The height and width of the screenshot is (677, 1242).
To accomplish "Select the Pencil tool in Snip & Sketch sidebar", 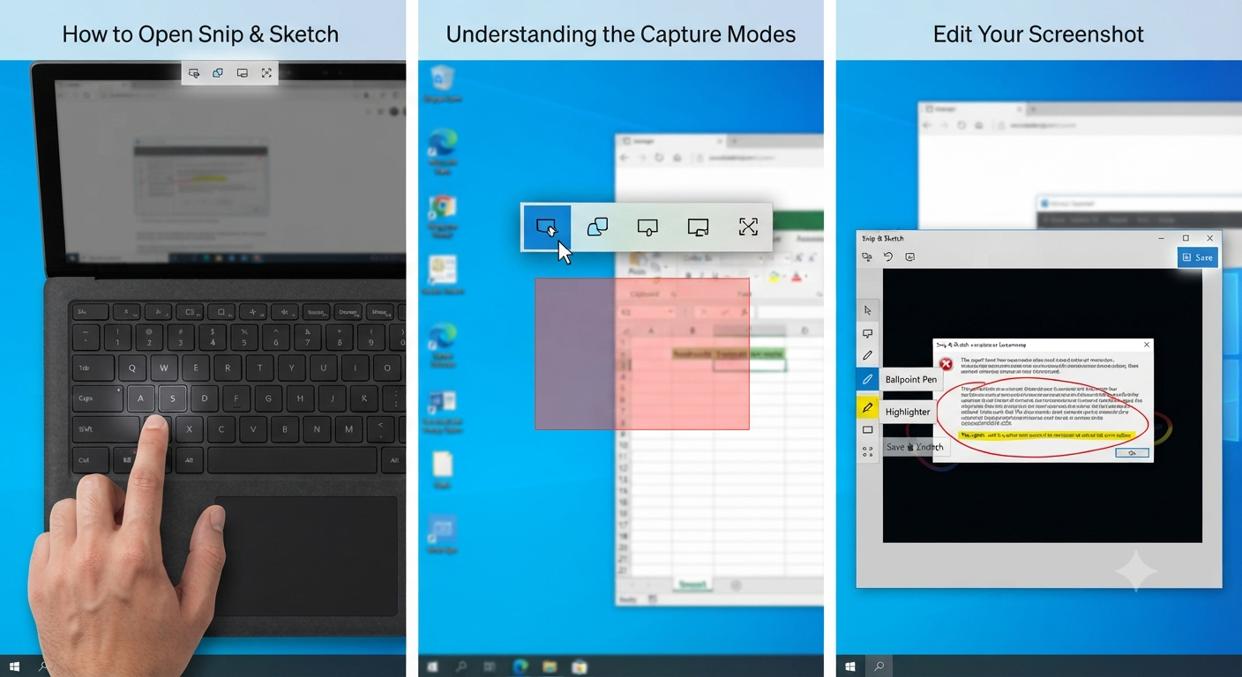I will pyautogui.click(x=868, y=356).
